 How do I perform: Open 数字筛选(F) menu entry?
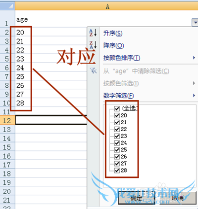[118, 96]
